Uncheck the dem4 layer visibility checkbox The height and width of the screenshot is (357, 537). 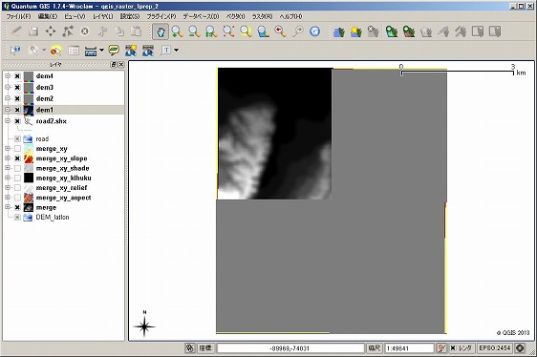17,76
